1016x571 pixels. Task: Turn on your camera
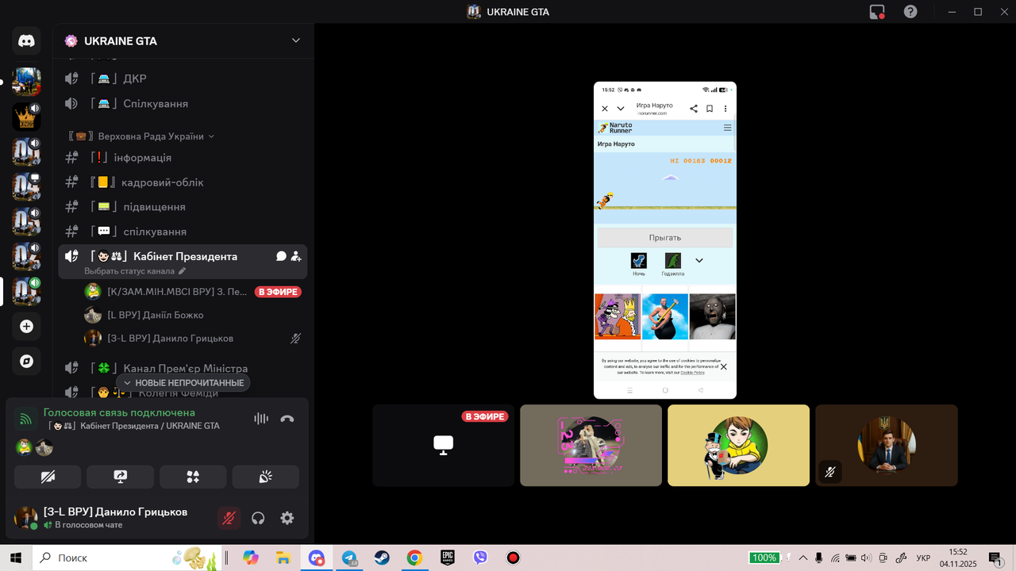pyautogui.click(x=48, y=477)
